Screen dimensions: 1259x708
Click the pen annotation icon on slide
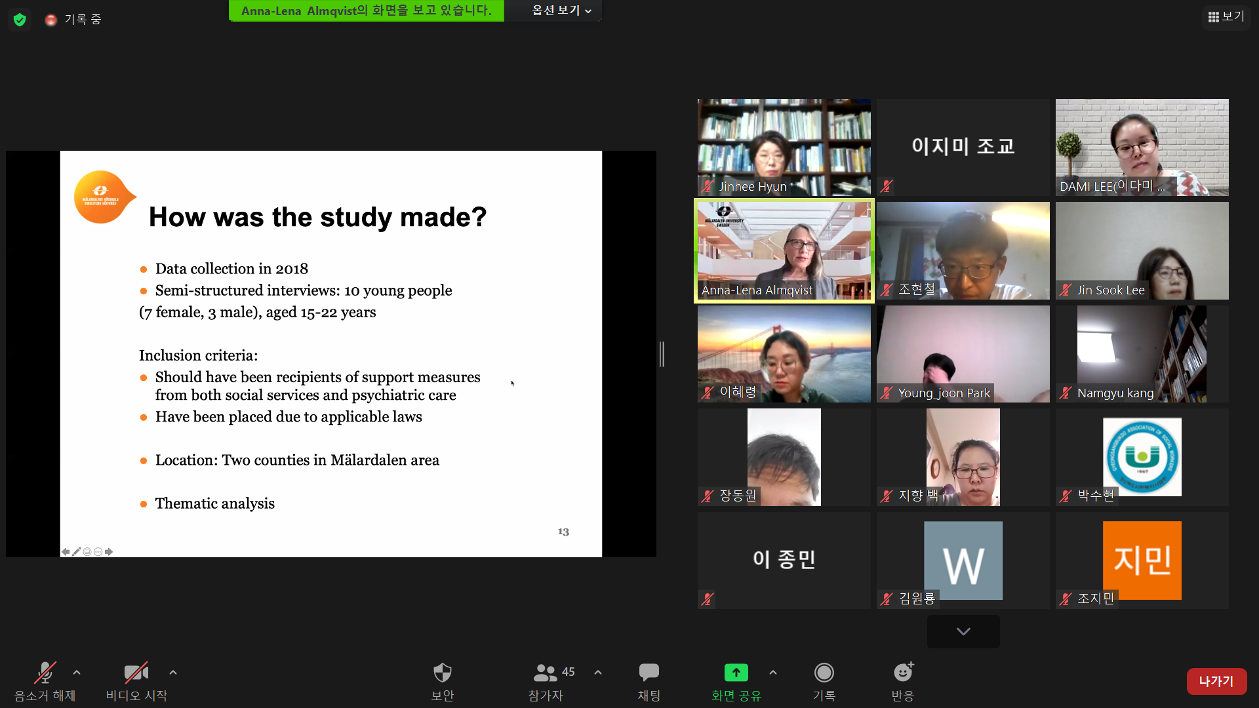click(x=77, y=552)
